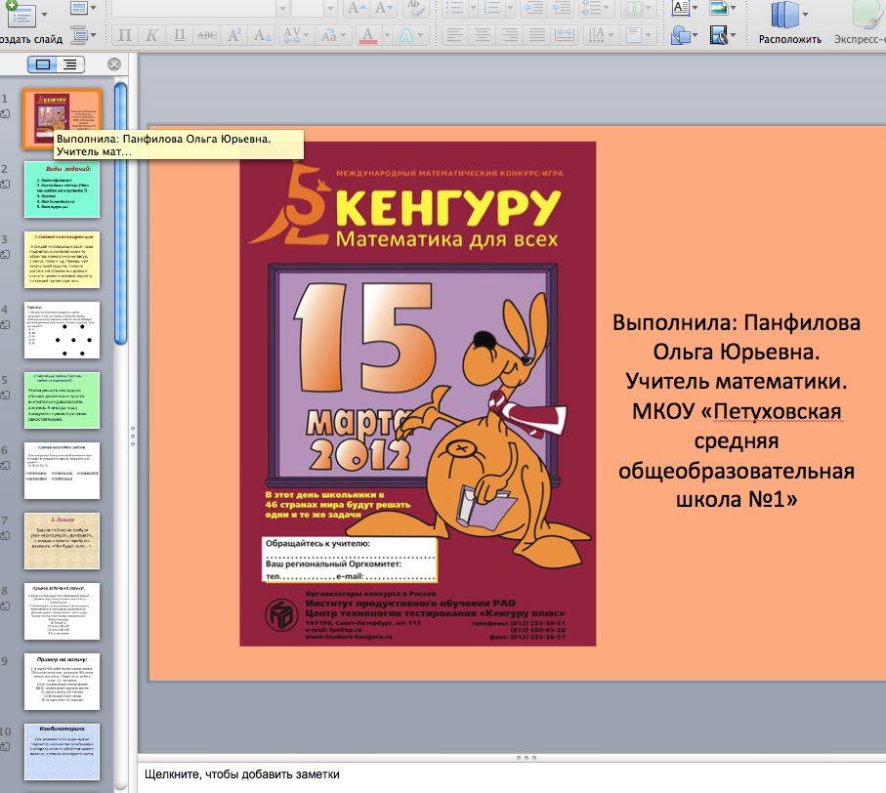The height and width of the screenshot is (793, 886).
Task: Click the insert shape icon
Action: click(683, 37)
